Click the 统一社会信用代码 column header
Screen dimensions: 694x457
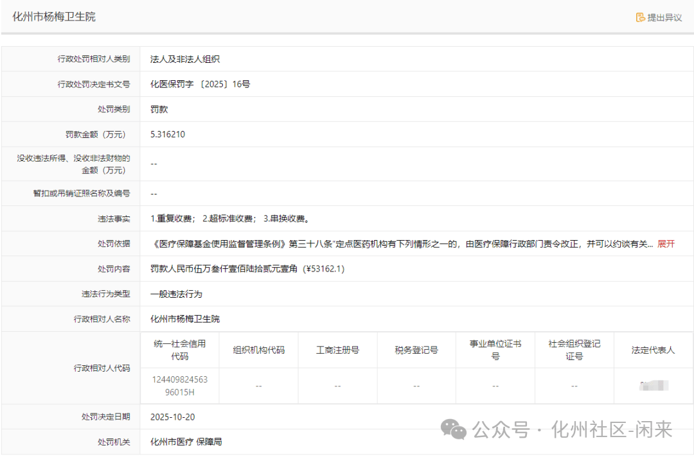pyautogui.click(x=180, y=350)
